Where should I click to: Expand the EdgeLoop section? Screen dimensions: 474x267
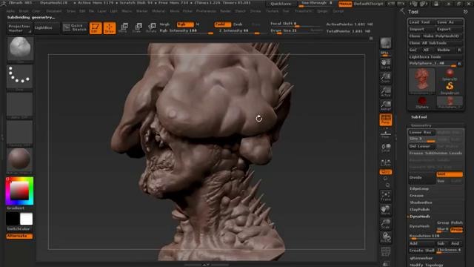[419, 188]
